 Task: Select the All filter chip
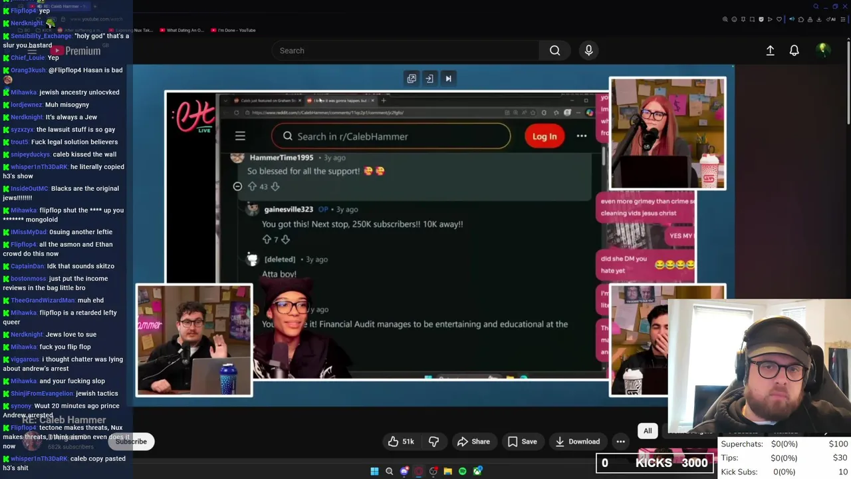[x=648, y=430]
